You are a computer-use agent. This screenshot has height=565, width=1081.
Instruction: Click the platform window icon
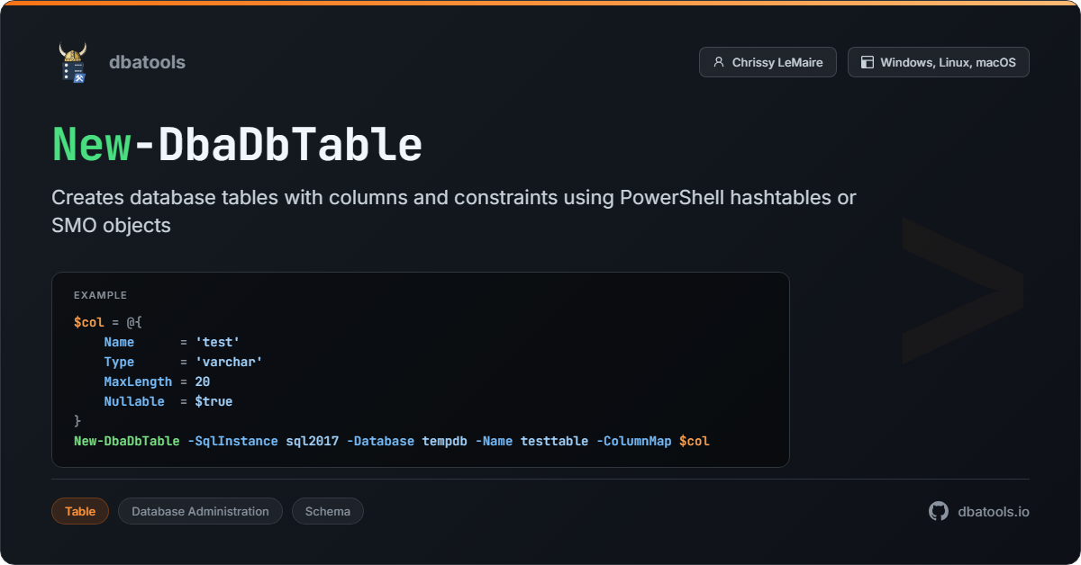tap(868, 62)
